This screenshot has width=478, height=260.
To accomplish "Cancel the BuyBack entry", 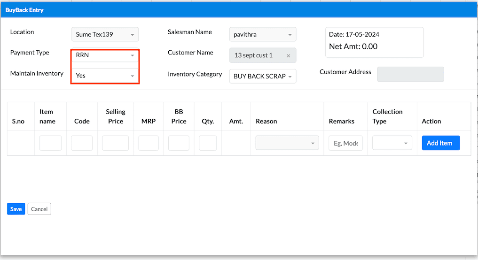I will tap(39, 209).
